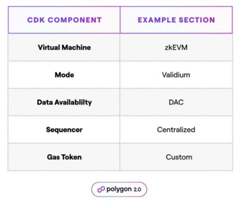Viewport: 241px width, 208px height.
Task: Click the 'zkEVM' cell value
Action: tap(176, 47)
